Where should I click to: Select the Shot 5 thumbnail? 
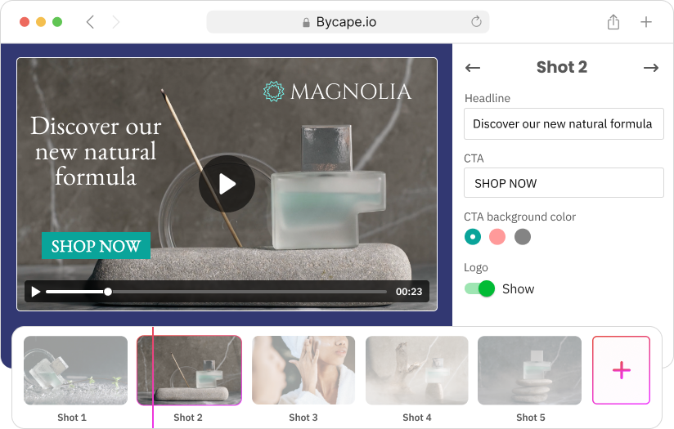529,370
